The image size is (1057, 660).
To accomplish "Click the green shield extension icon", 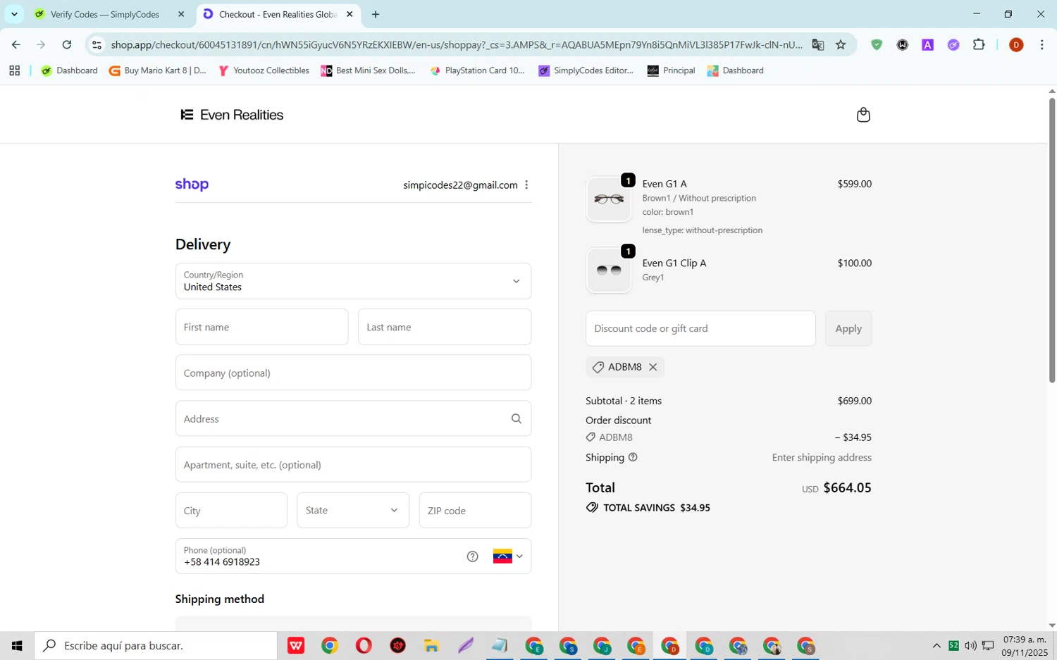I will (877, 44).
